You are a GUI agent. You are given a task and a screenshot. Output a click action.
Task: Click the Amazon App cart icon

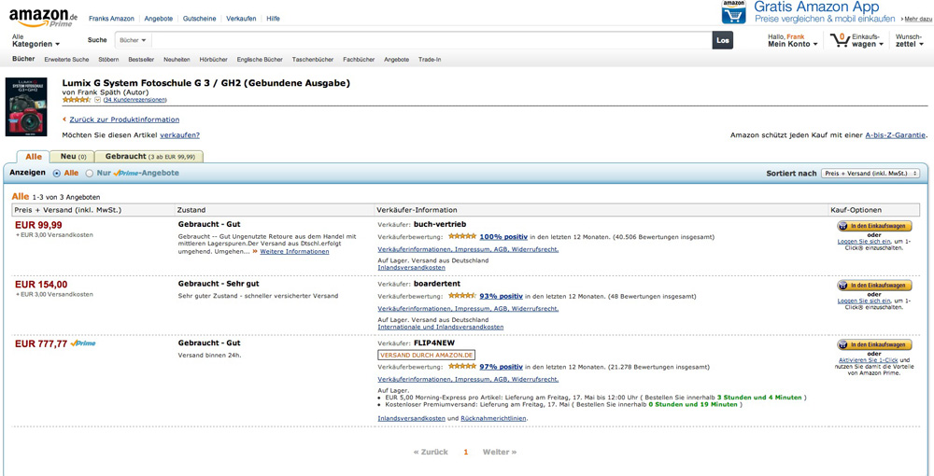(x=733, y=12)
